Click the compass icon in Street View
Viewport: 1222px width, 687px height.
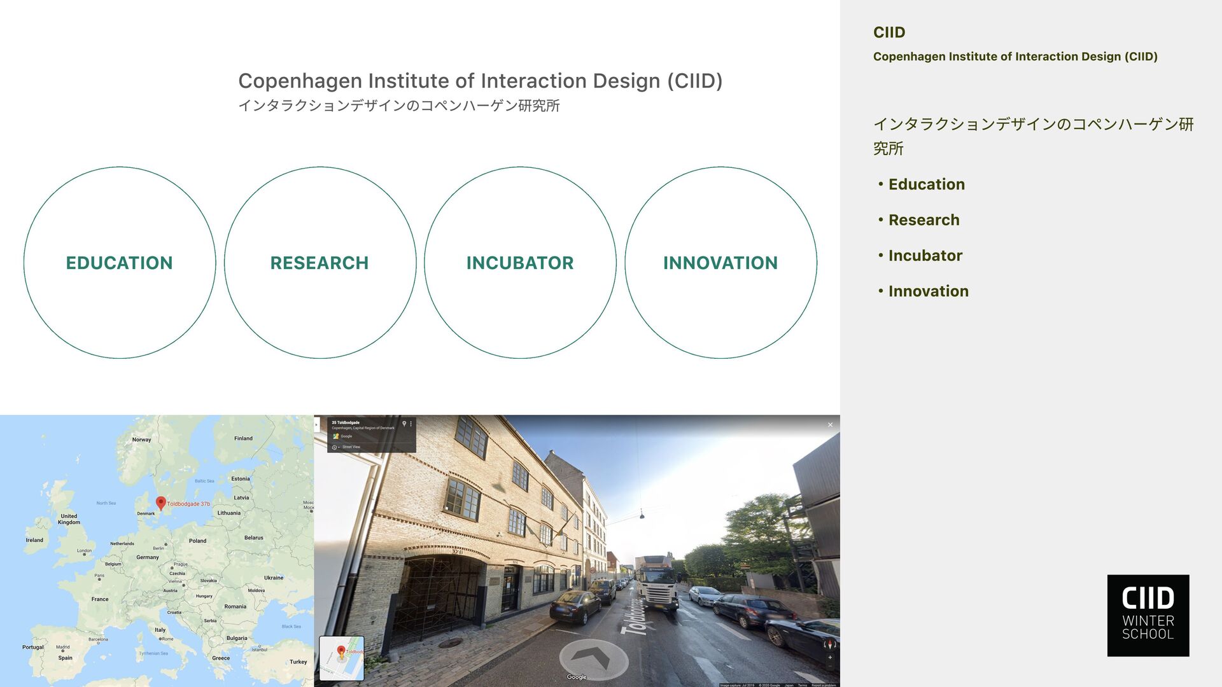[x=829, y=645]
